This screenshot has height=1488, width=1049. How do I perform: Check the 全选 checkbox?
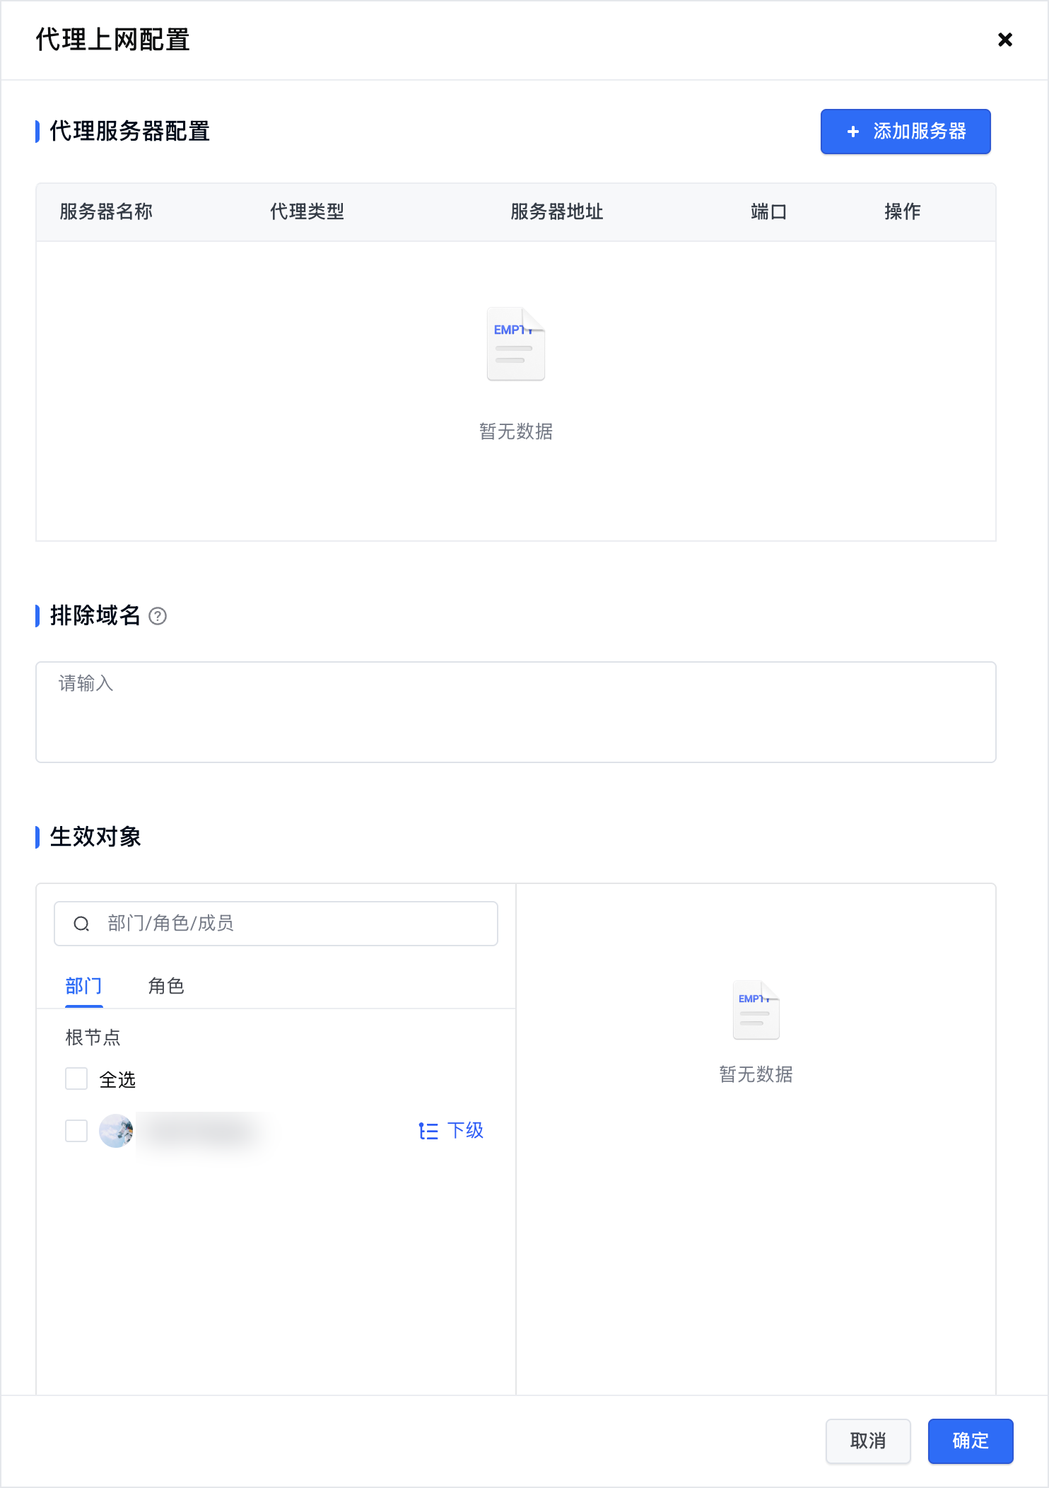pos(76,1079)
